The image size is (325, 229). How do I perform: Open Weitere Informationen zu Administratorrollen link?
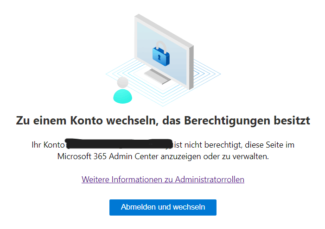(163, 179)
